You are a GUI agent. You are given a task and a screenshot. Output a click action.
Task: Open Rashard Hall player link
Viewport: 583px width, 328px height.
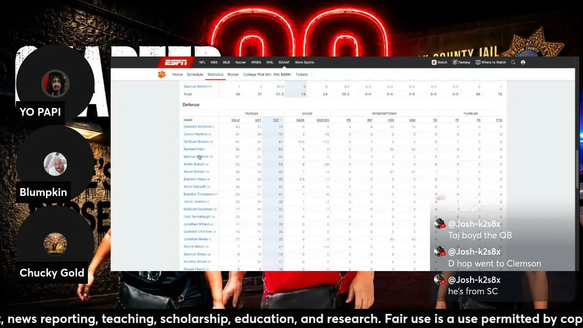click(193, 149)
